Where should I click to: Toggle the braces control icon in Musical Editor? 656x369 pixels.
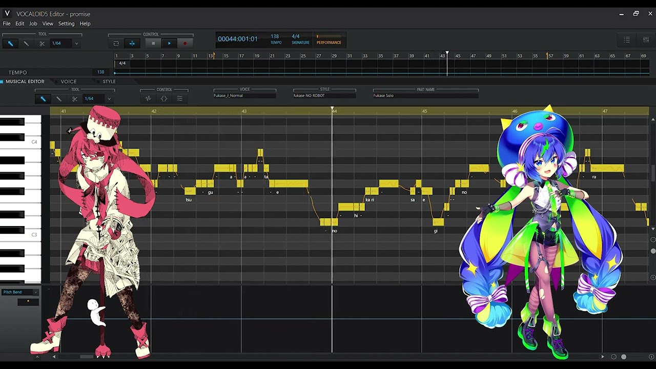coord(164,98)
